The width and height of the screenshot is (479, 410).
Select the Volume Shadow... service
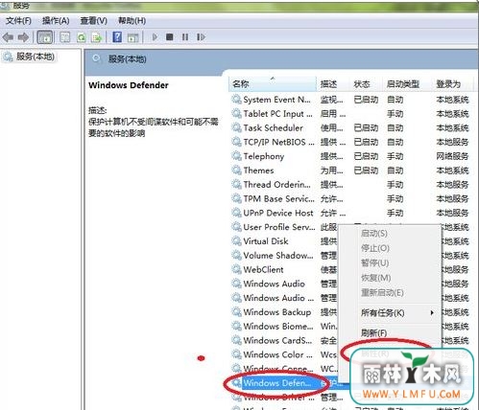(x=278, y=255)
